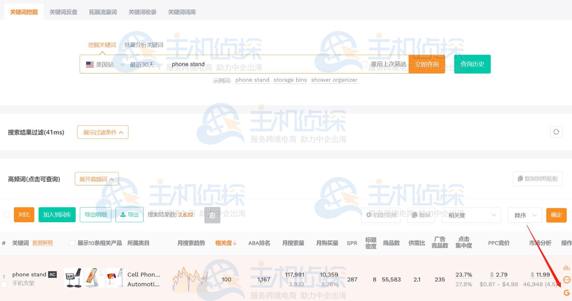Screen dimensions: 572x301
Task: Click the 商品数 value 55,583
Action: click(x=391, y=279)
